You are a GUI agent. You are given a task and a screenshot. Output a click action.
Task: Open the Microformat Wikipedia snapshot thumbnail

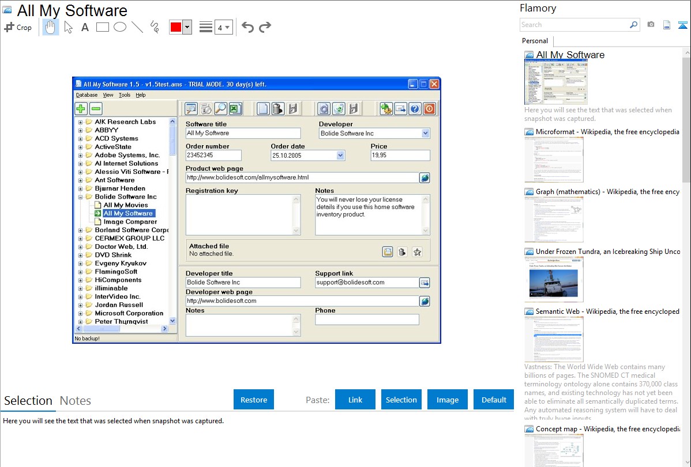tap(554, 160)
